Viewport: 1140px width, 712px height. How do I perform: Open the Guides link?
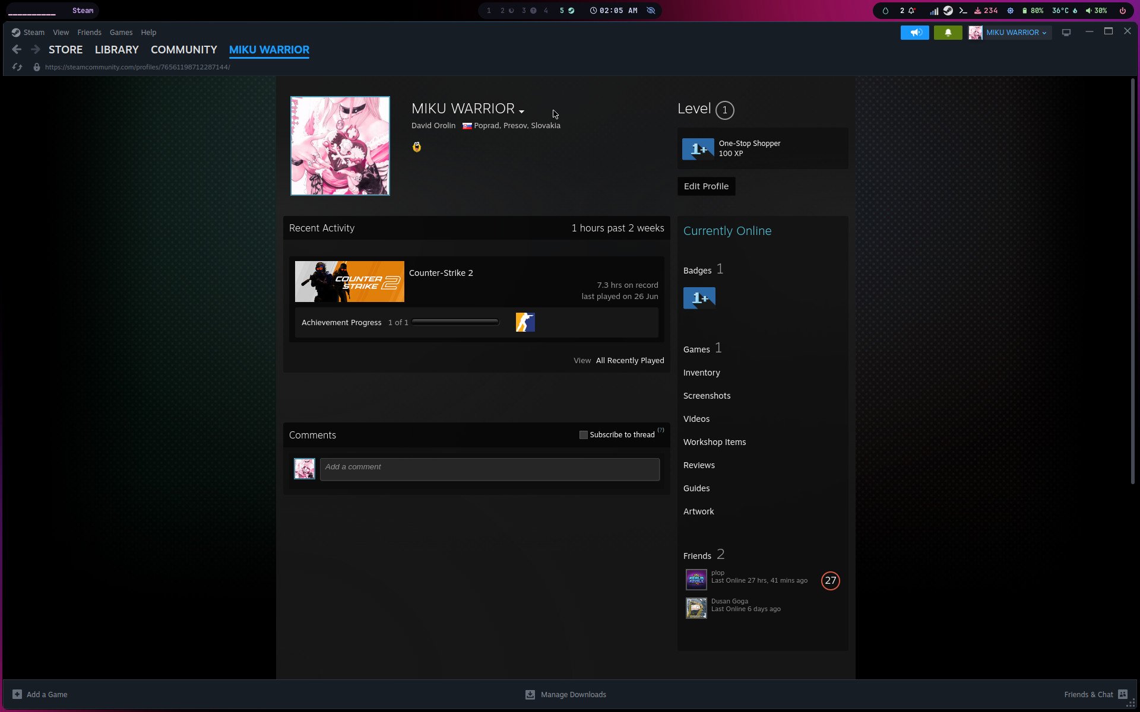tap(696, 488)
